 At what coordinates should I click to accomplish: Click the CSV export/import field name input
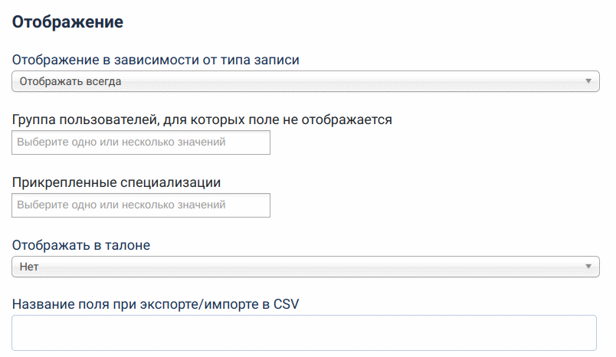click(303, 332)
